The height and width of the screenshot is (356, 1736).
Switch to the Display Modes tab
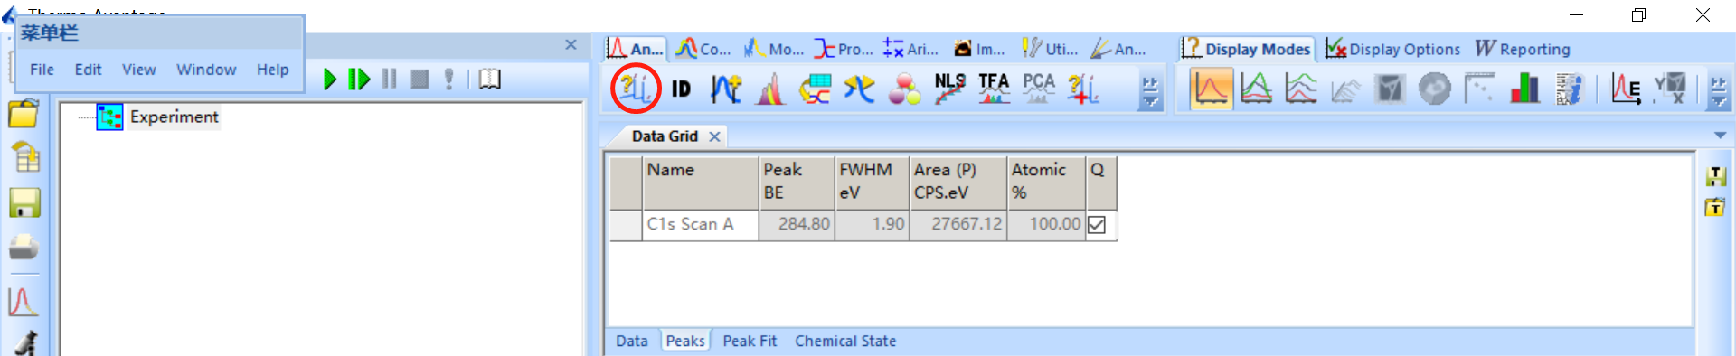point(1247,49)
